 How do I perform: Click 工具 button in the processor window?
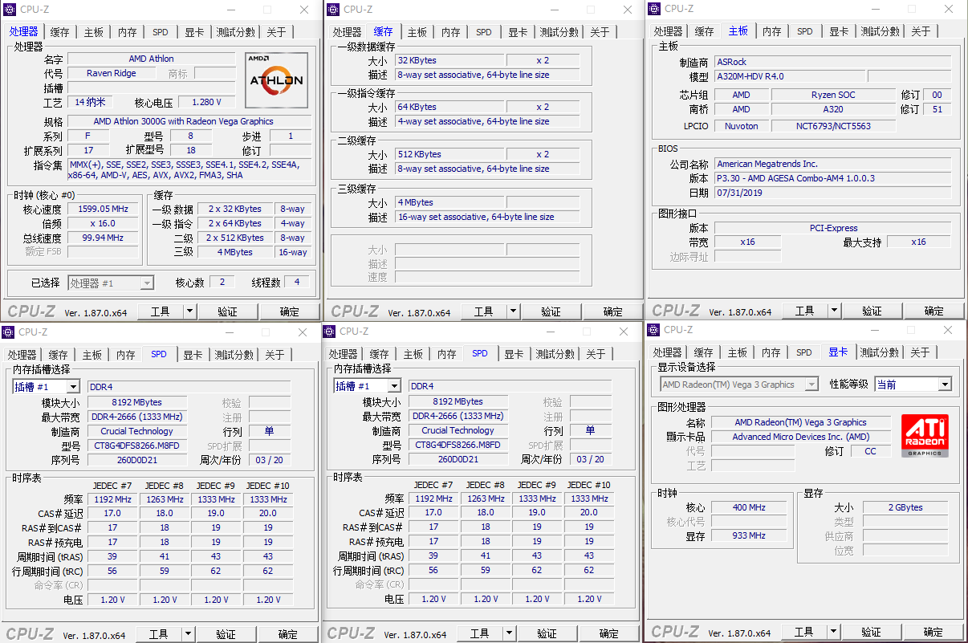click(x=161, y=311)
